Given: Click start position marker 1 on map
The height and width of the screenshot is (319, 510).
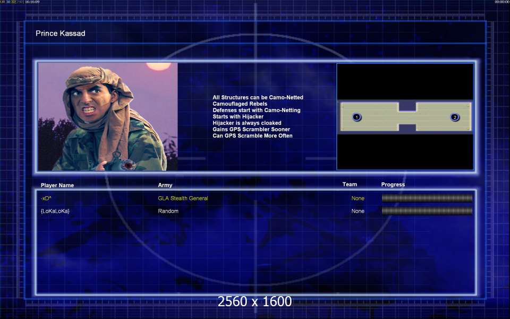Looking at the screenshot, I should (356, 117).
